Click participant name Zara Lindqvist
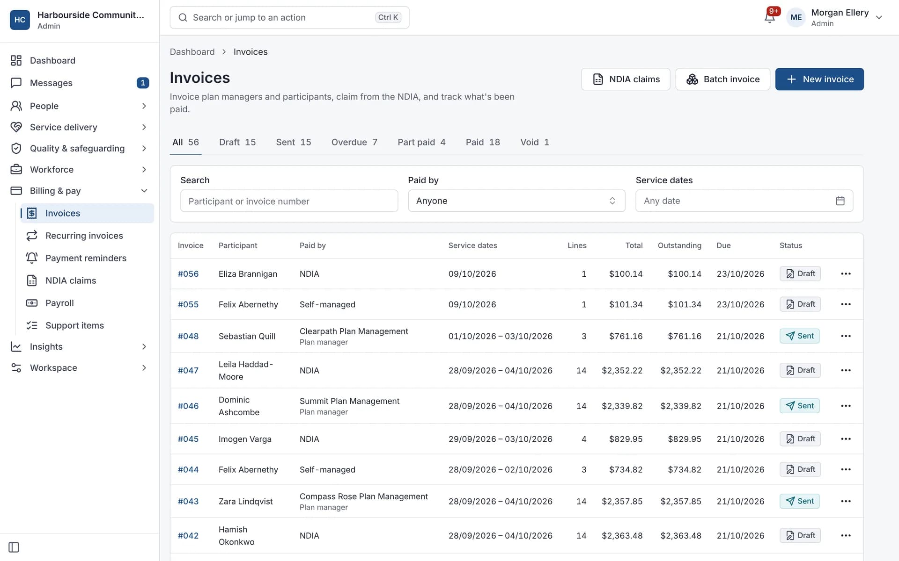This screenshot has width=899, height=561. 245,501
